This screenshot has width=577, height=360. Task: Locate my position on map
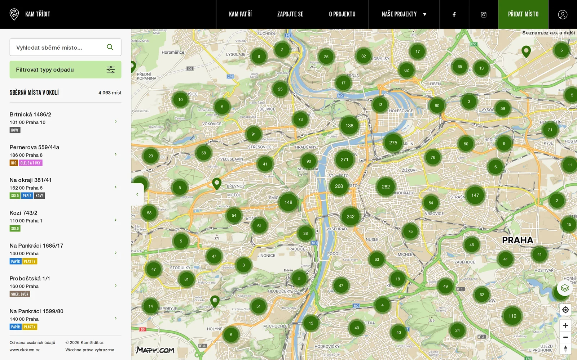[565, 310]
